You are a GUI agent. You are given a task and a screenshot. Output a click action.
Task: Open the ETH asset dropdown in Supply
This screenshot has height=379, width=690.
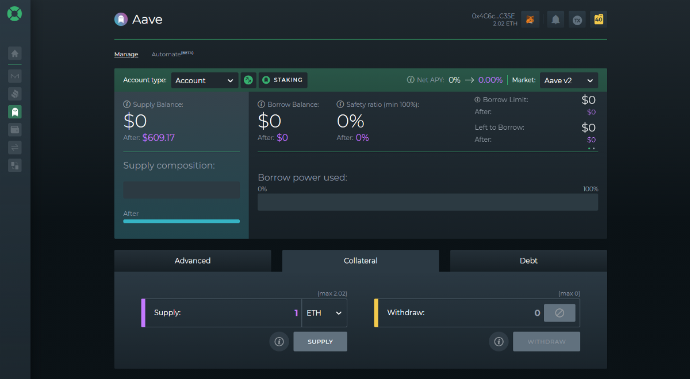(x=324, y=313)
